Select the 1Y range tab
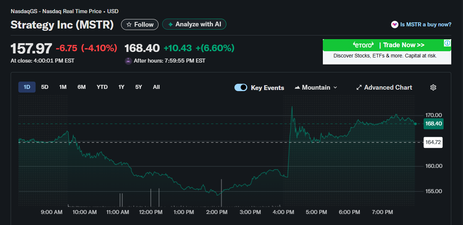 [121, 87]
